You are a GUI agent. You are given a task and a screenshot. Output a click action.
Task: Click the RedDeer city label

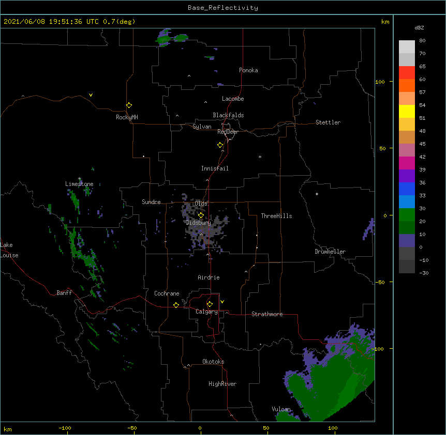point(228,132)
